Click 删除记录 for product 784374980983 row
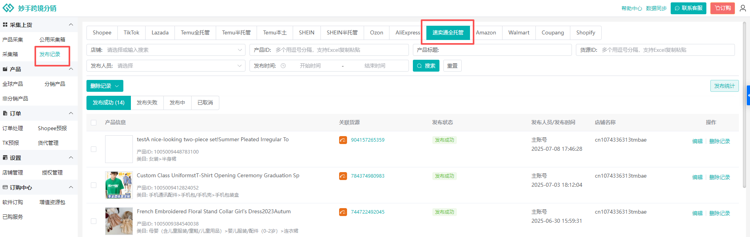Screen dimensions: 750x237 719,177
